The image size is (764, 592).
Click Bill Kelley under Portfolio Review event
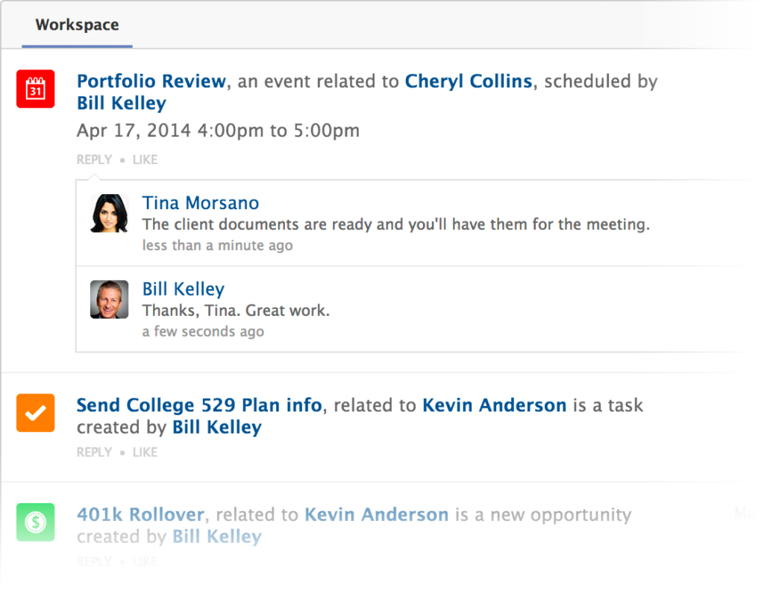point(122,103)
